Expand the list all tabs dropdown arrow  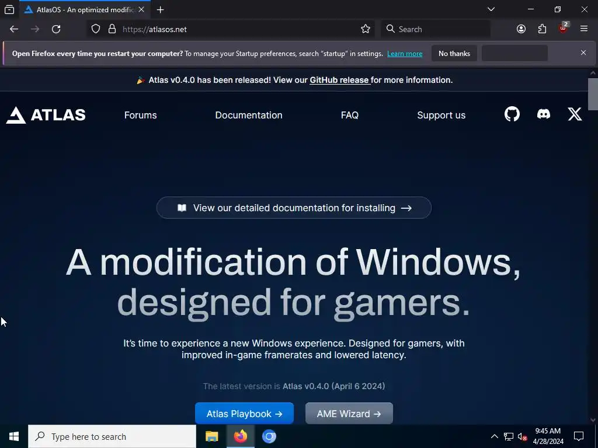click(x=491, y=9)
